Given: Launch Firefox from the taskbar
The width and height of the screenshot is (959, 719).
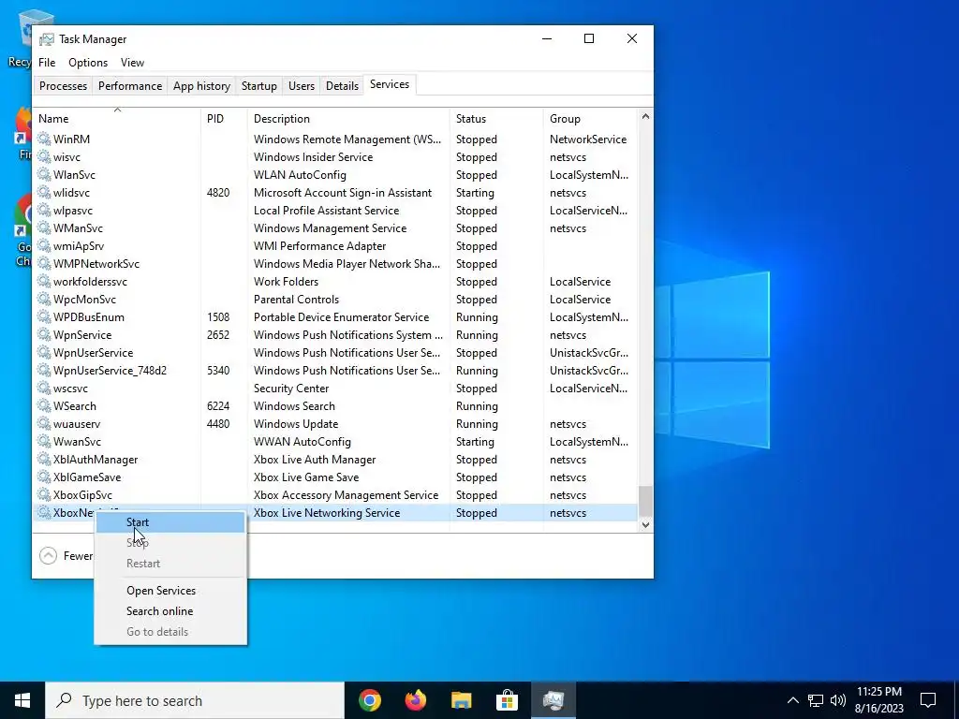Looking at the screenshot, I should 415,700.
